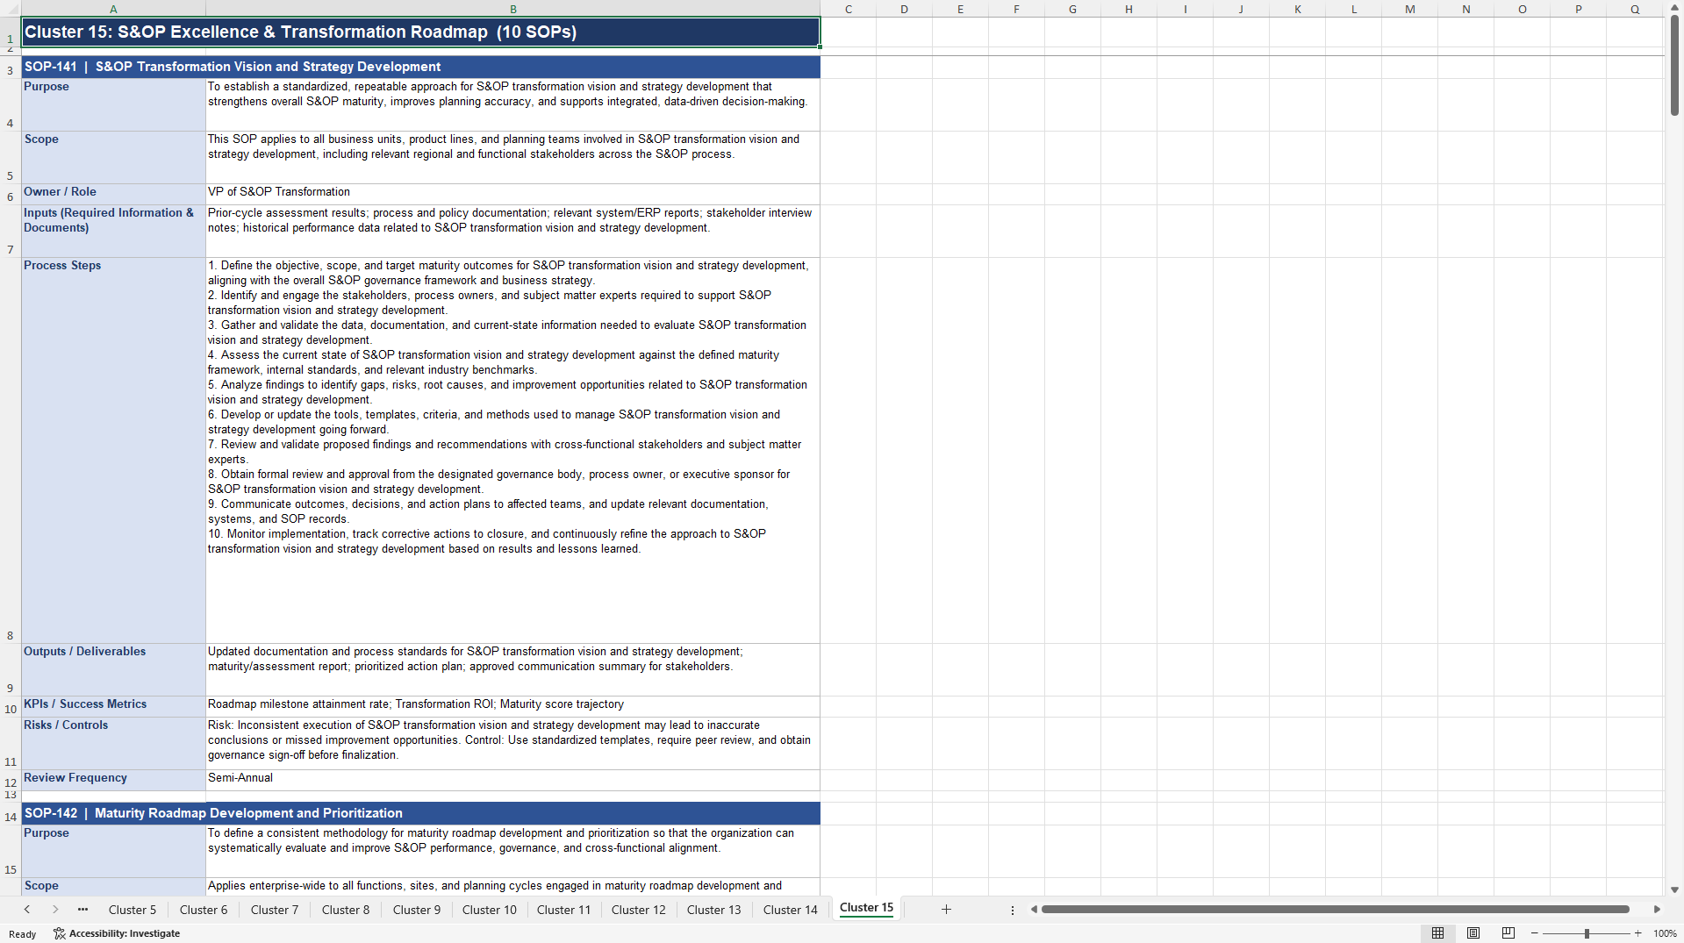
Task: Open the Cluster 7 sheet tab
Action: tap(275, 910)
